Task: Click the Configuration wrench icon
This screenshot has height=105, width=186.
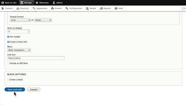Action: click(x=67, y=8)
